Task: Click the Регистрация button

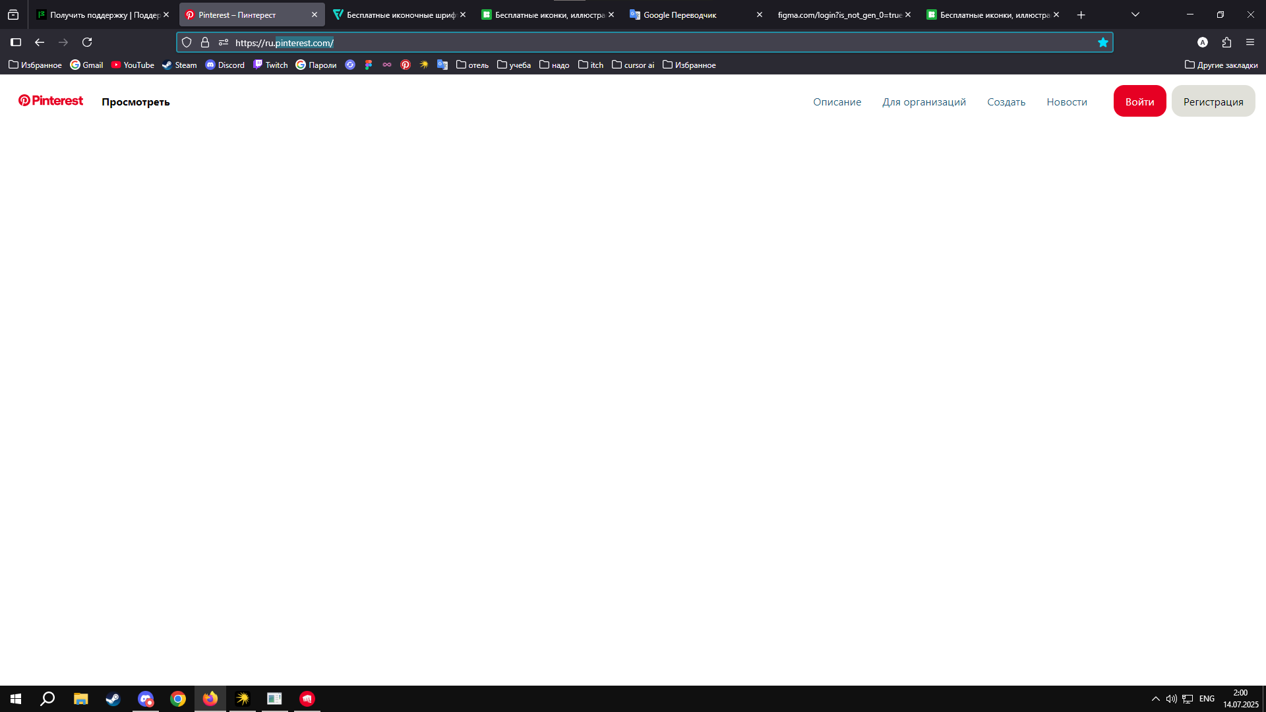Action: click(x=1213, y=101)
